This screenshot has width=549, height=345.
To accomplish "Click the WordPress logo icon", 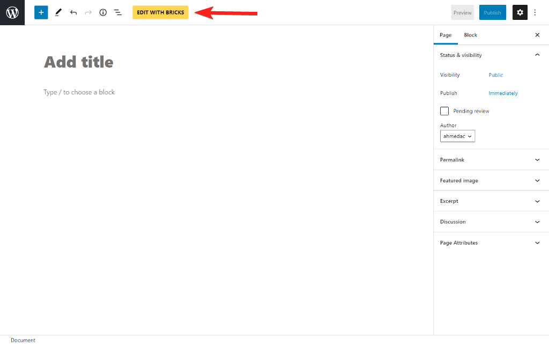I will tap(12, 12).
